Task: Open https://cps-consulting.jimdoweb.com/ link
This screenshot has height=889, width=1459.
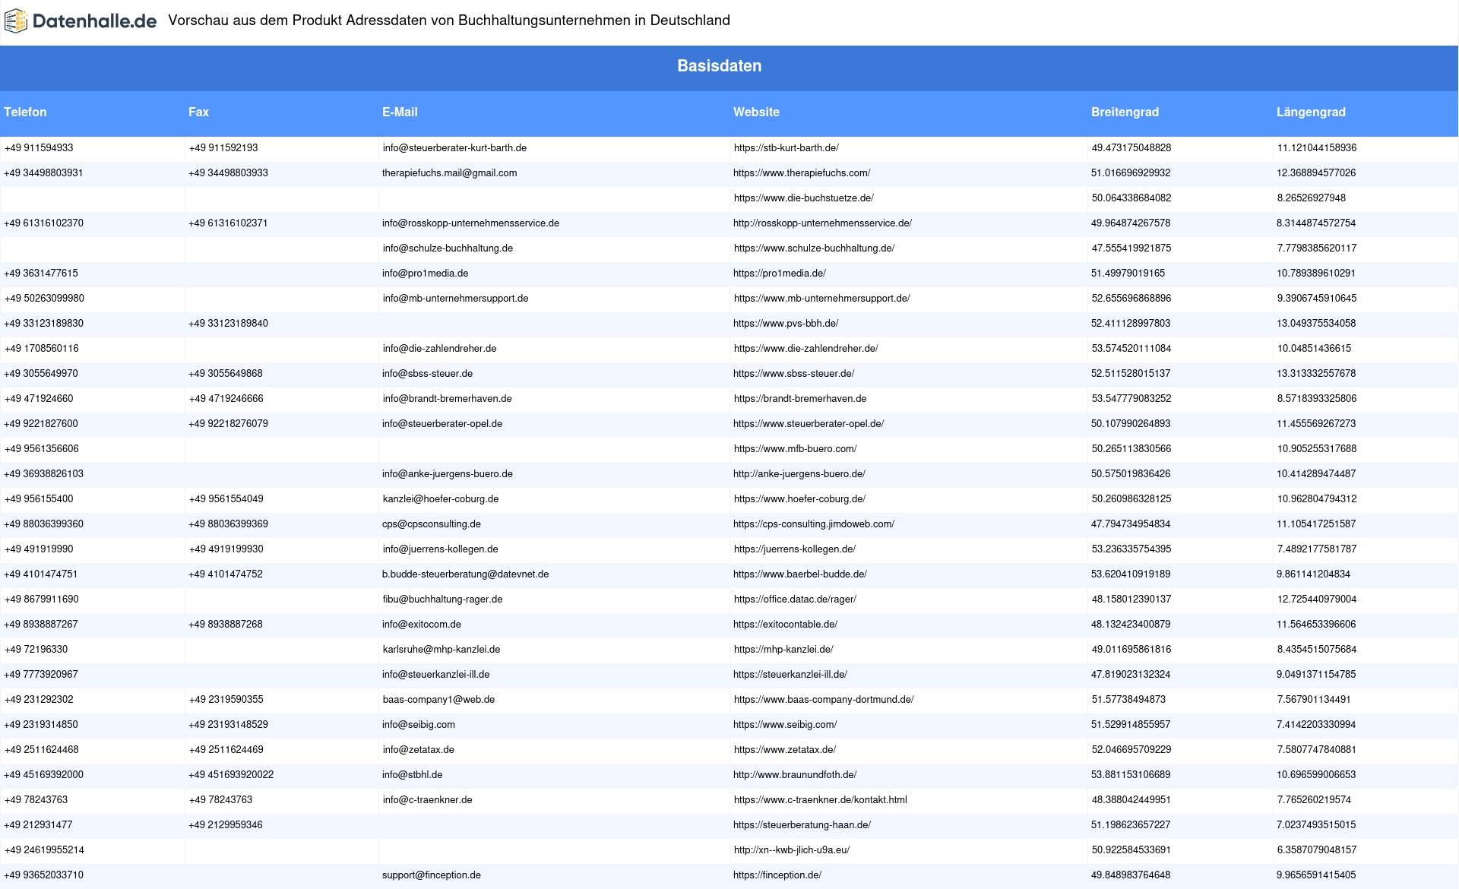Action: (x=814, y=524)
